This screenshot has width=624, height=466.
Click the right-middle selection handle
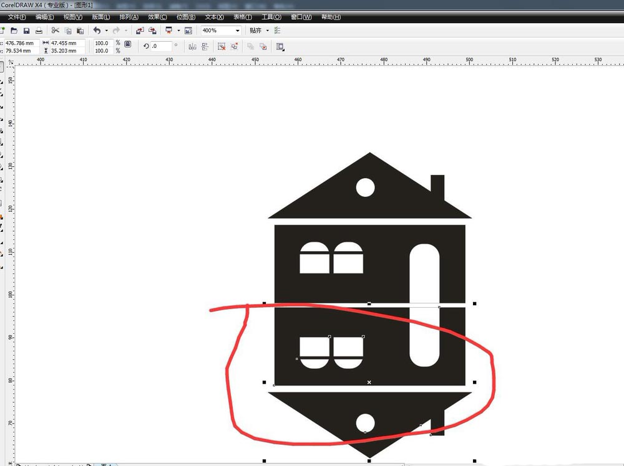pos(475,382)
